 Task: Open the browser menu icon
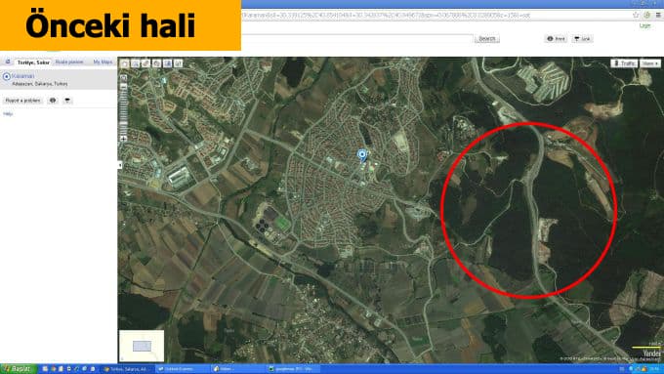point(658,15)
